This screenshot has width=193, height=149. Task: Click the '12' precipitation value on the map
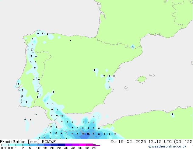pos(88,134)
